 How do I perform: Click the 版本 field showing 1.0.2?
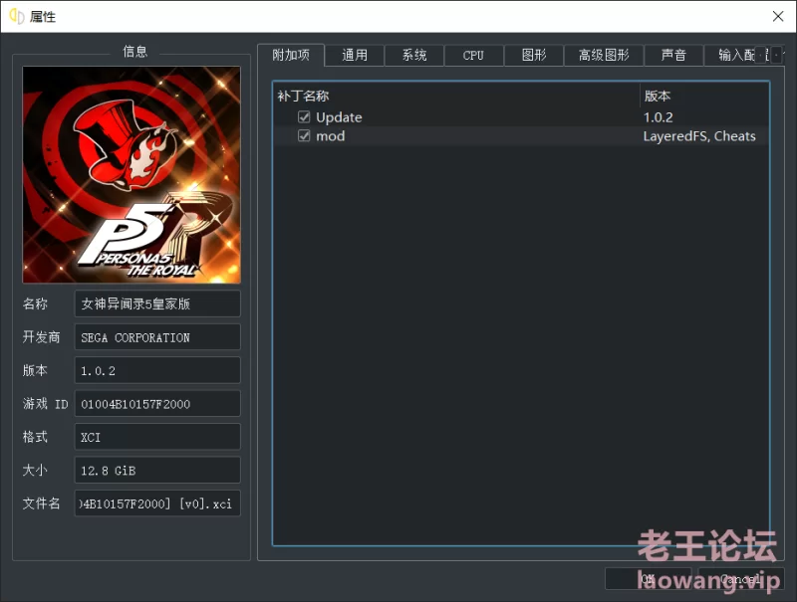click(157, 370)
